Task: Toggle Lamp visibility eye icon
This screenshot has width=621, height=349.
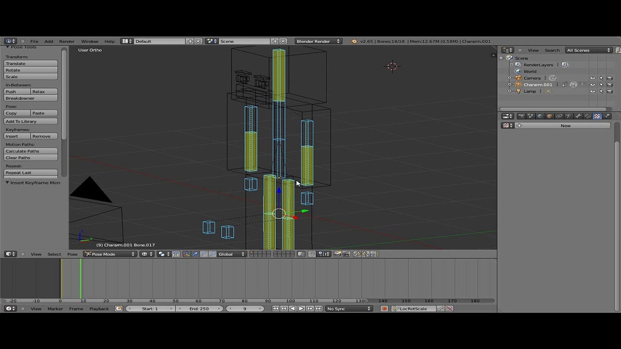Action: coord(593,91)
